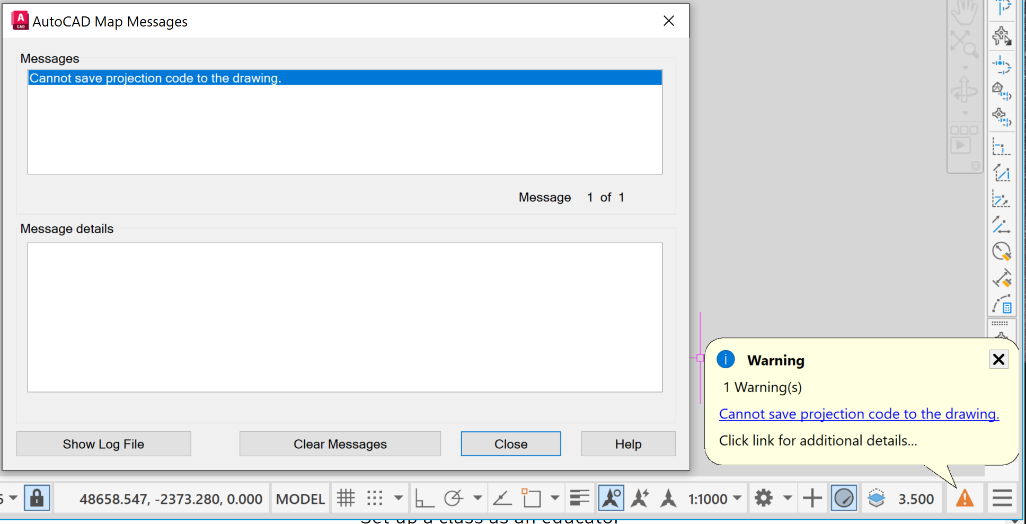
Task: Click the Show Log File button
Action: (103, 444)
